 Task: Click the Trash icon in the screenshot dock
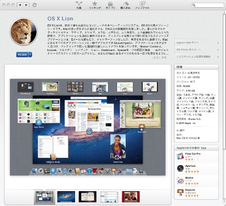coord(141,171)
